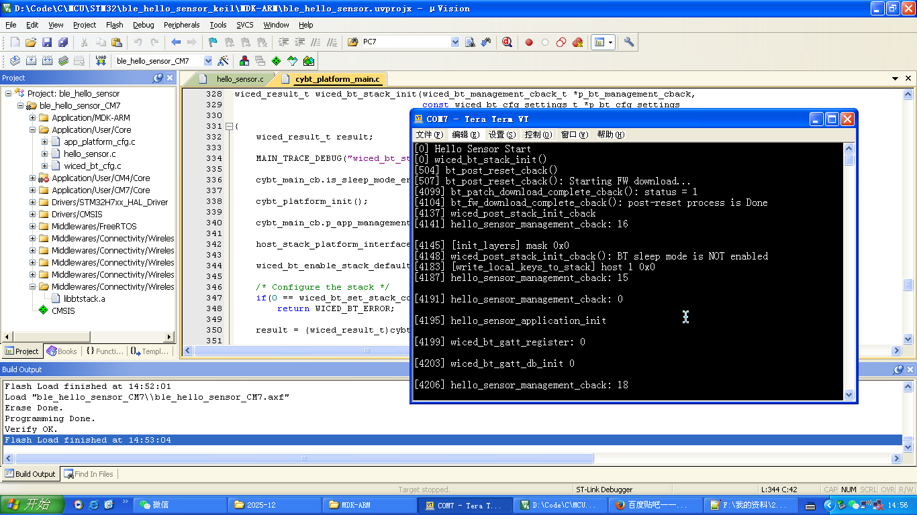Collapse the code fold at line 331
The image size is (917, 515).
[229, 126]
